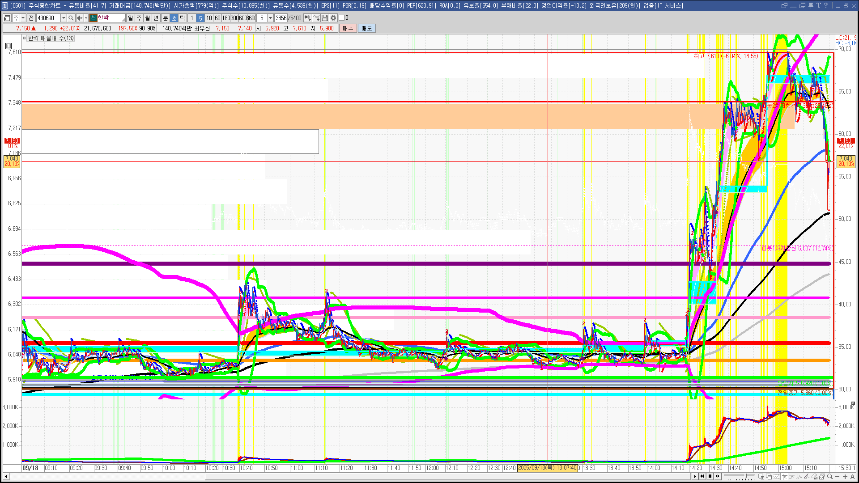The width and height of the screenshot is (859, 483).
Task: Open the interval value 5 dropdown arrow
Action: tap(270, 18)
